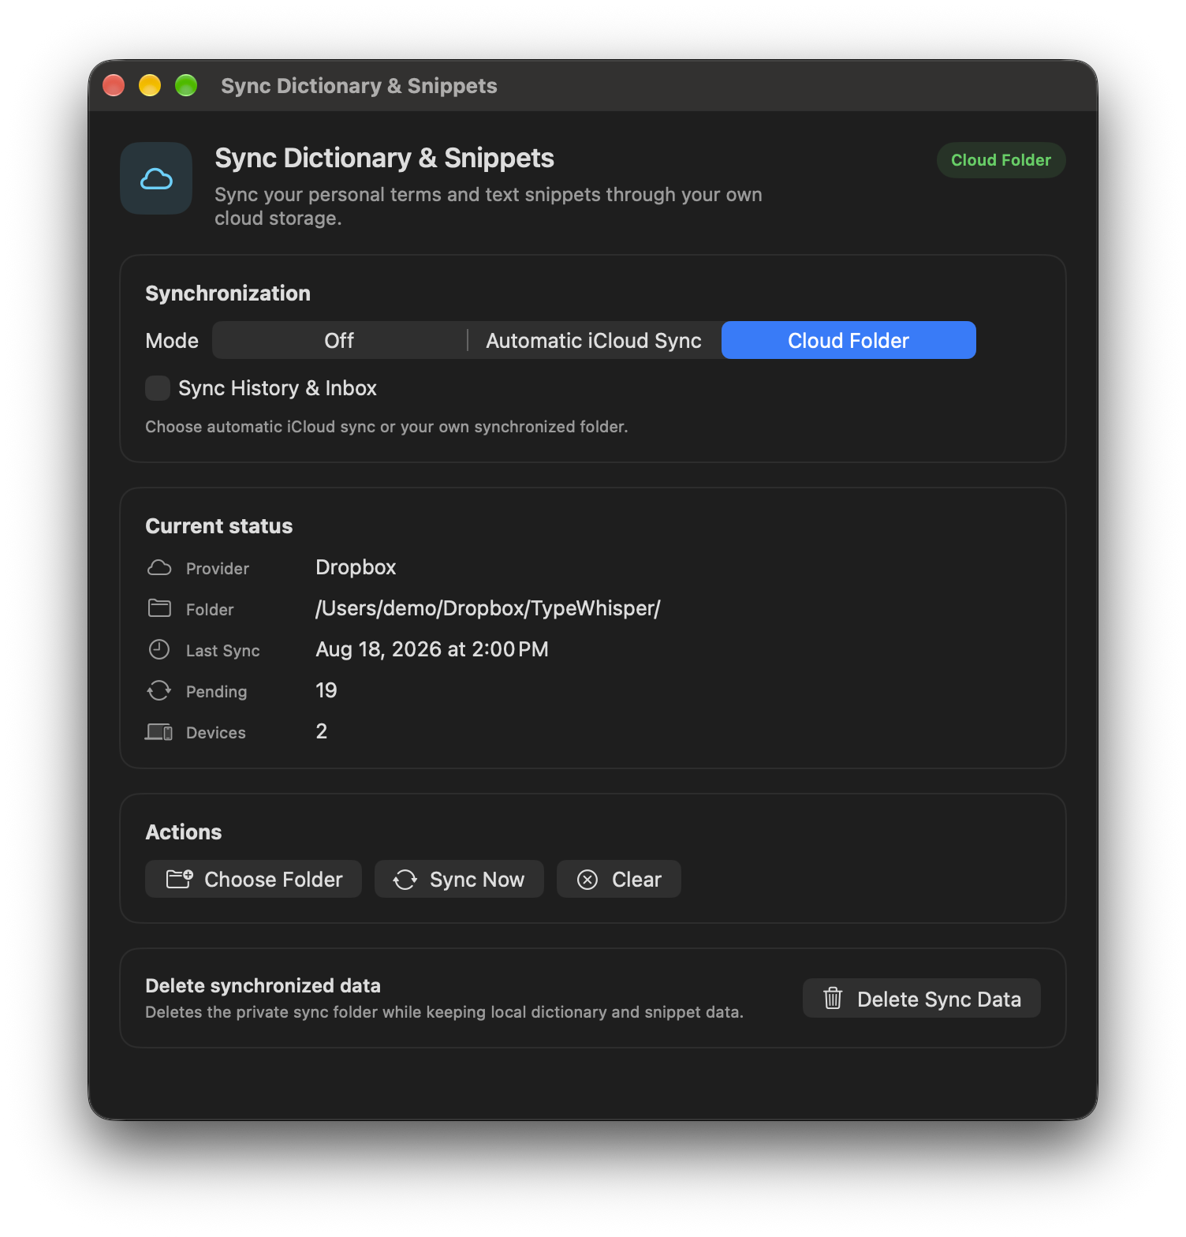Enable the Sync History & Inbox checkbox

pyautogui.click(x=158, y=388)
